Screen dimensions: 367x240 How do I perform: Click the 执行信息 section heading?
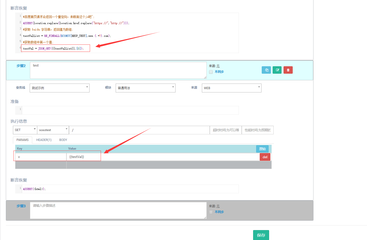coord(19,121)
